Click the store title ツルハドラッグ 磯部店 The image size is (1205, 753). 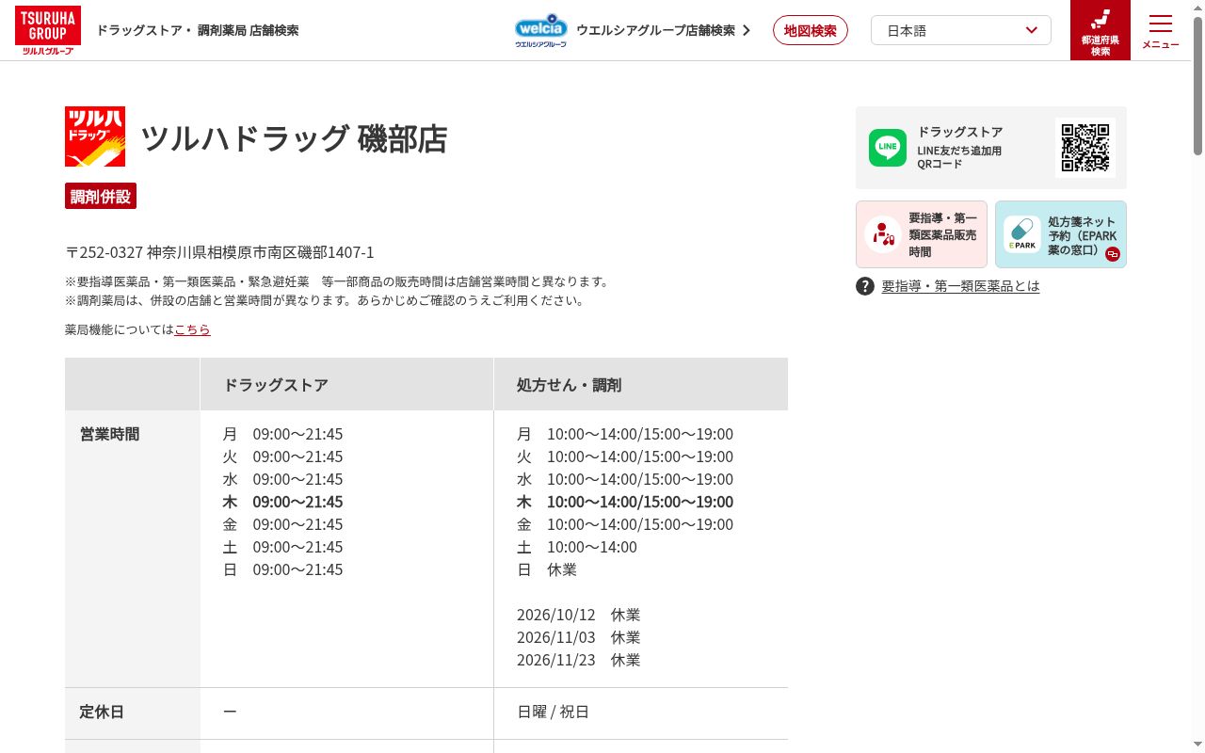[294, 138]
